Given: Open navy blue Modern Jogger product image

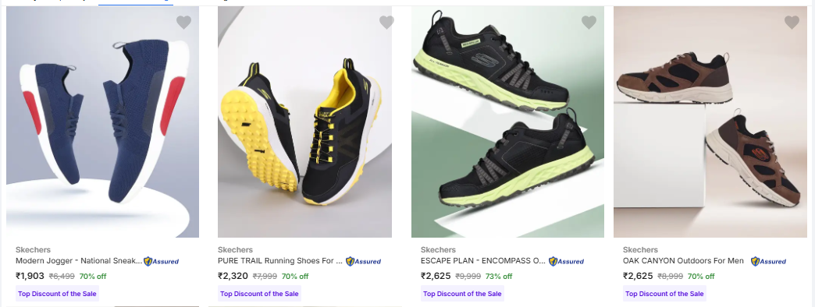Looking at the screenshot, I should [102, 122].
